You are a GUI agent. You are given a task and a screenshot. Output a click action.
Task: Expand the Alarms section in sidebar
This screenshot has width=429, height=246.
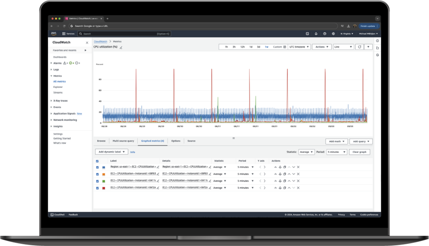click(x=51, y=63)
